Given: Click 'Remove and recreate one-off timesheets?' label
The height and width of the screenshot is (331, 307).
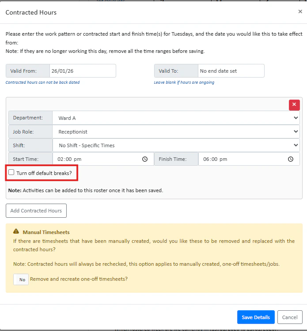Looking at the screenshot, I should (x=79, y=279).
